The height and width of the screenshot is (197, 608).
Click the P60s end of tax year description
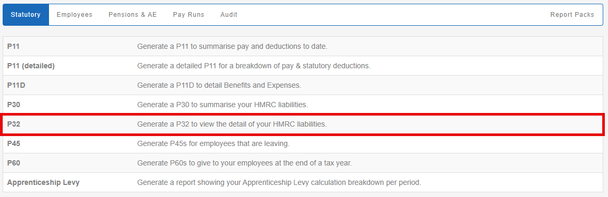coord(244,163)
